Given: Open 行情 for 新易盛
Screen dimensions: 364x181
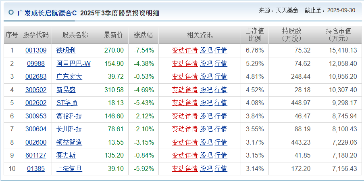Looking at the screenshot, I should (x=221, y=90).
